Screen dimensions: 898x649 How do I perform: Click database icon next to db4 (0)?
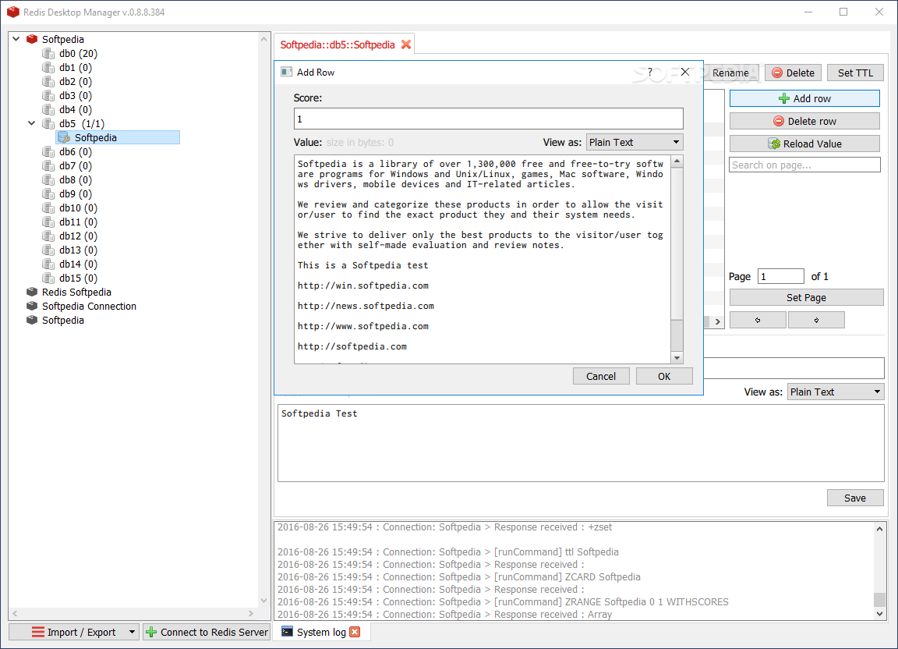(x=48, y=109)
